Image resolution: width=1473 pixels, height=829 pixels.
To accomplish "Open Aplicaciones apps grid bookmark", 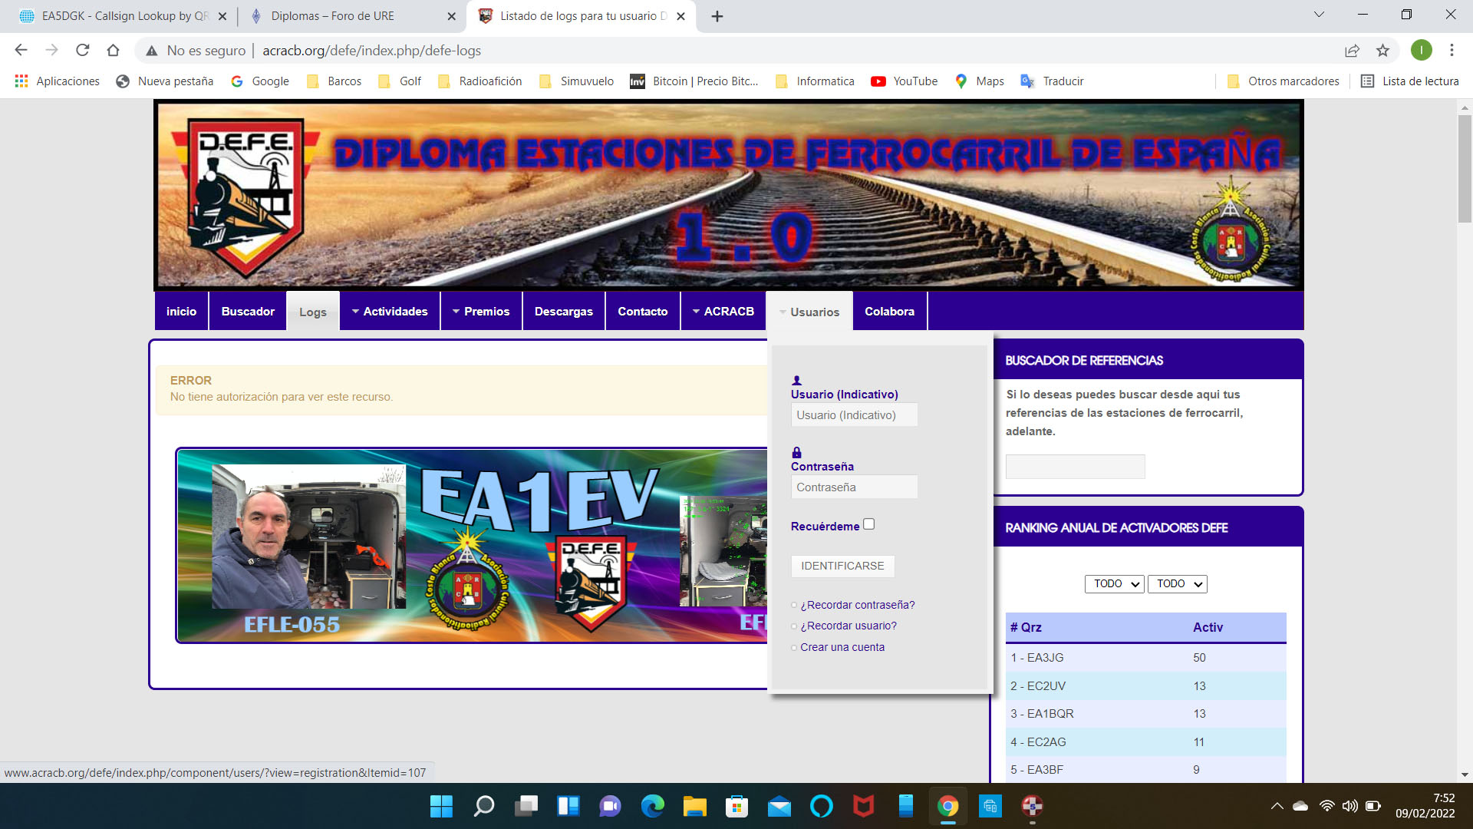I will (58, 81).
